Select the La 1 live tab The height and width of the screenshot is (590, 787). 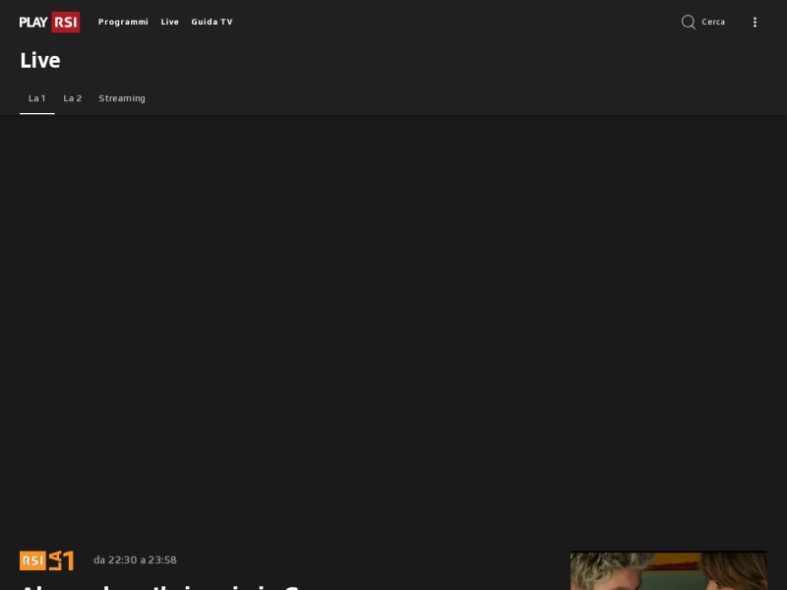(37, 98)
